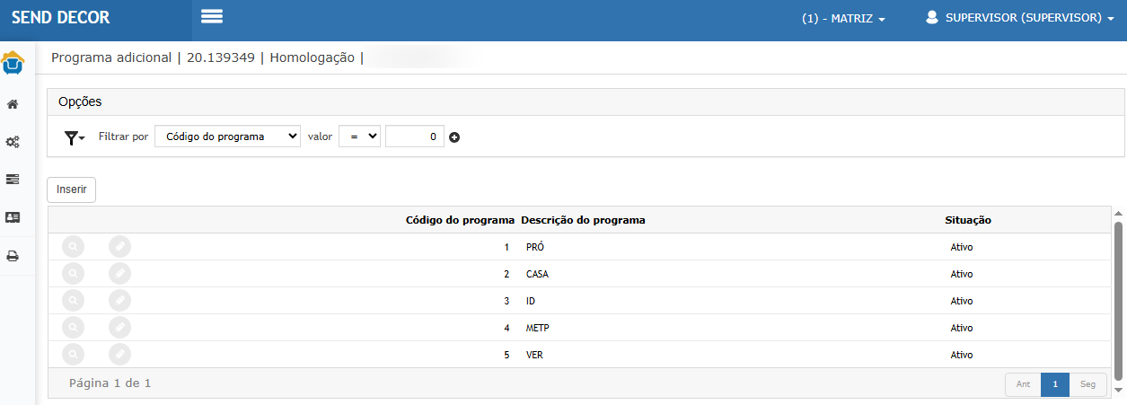
Task: Click the Página 1 de 1 text
Action: (x=110, y=383)
